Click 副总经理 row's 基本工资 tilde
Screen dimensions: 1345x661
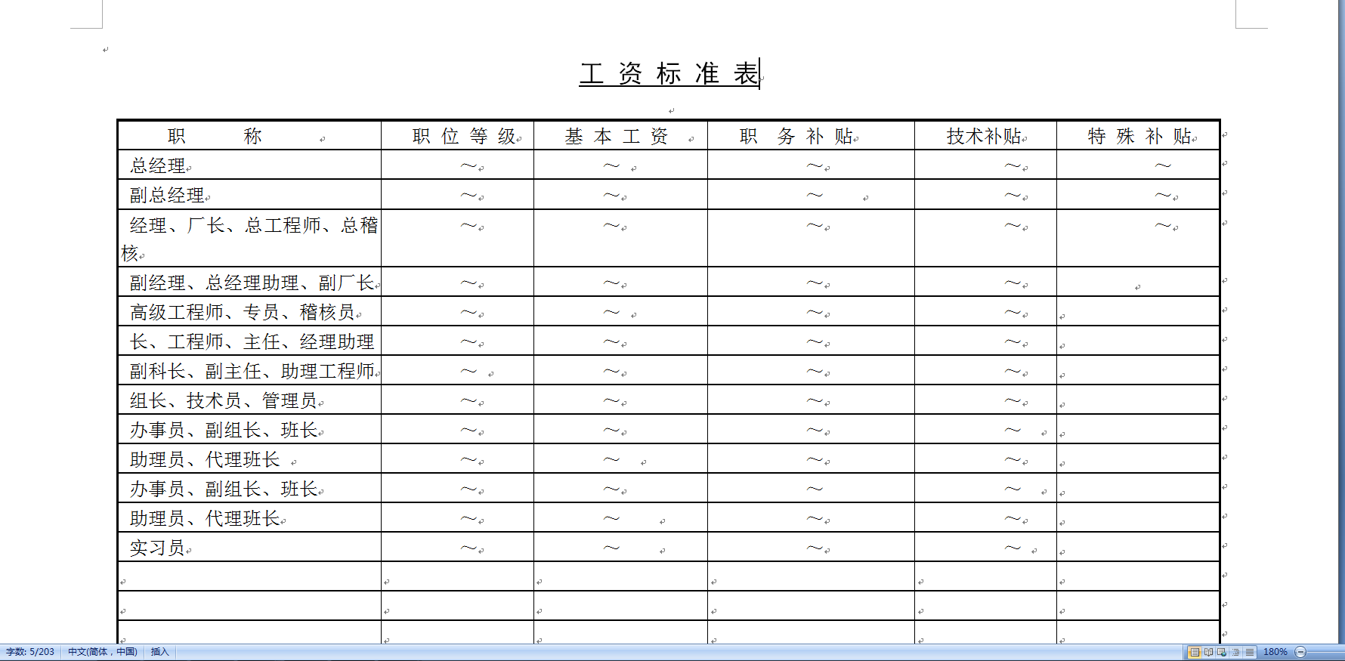click(611, 195)
